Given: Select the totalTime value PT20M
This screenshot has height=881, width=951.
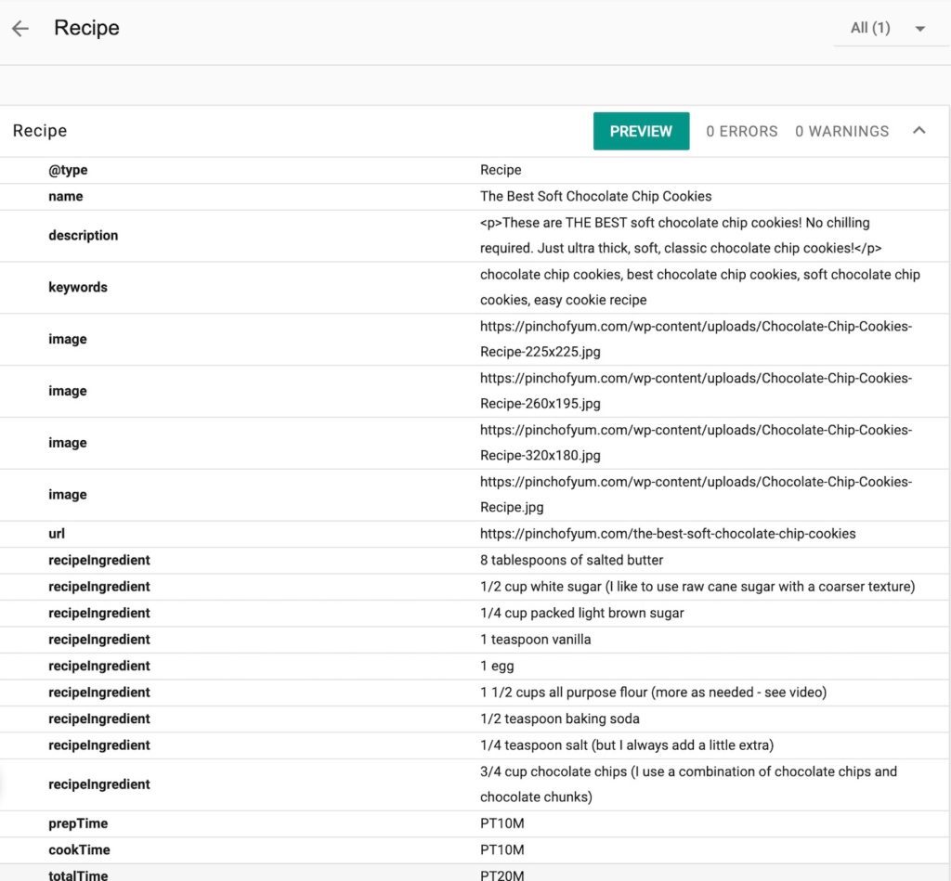Looking at the screenshot, I should 502,875.
